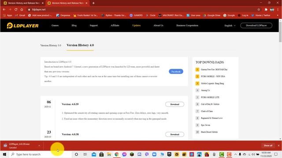Open the Support menu item

click(x=94, y=25)
